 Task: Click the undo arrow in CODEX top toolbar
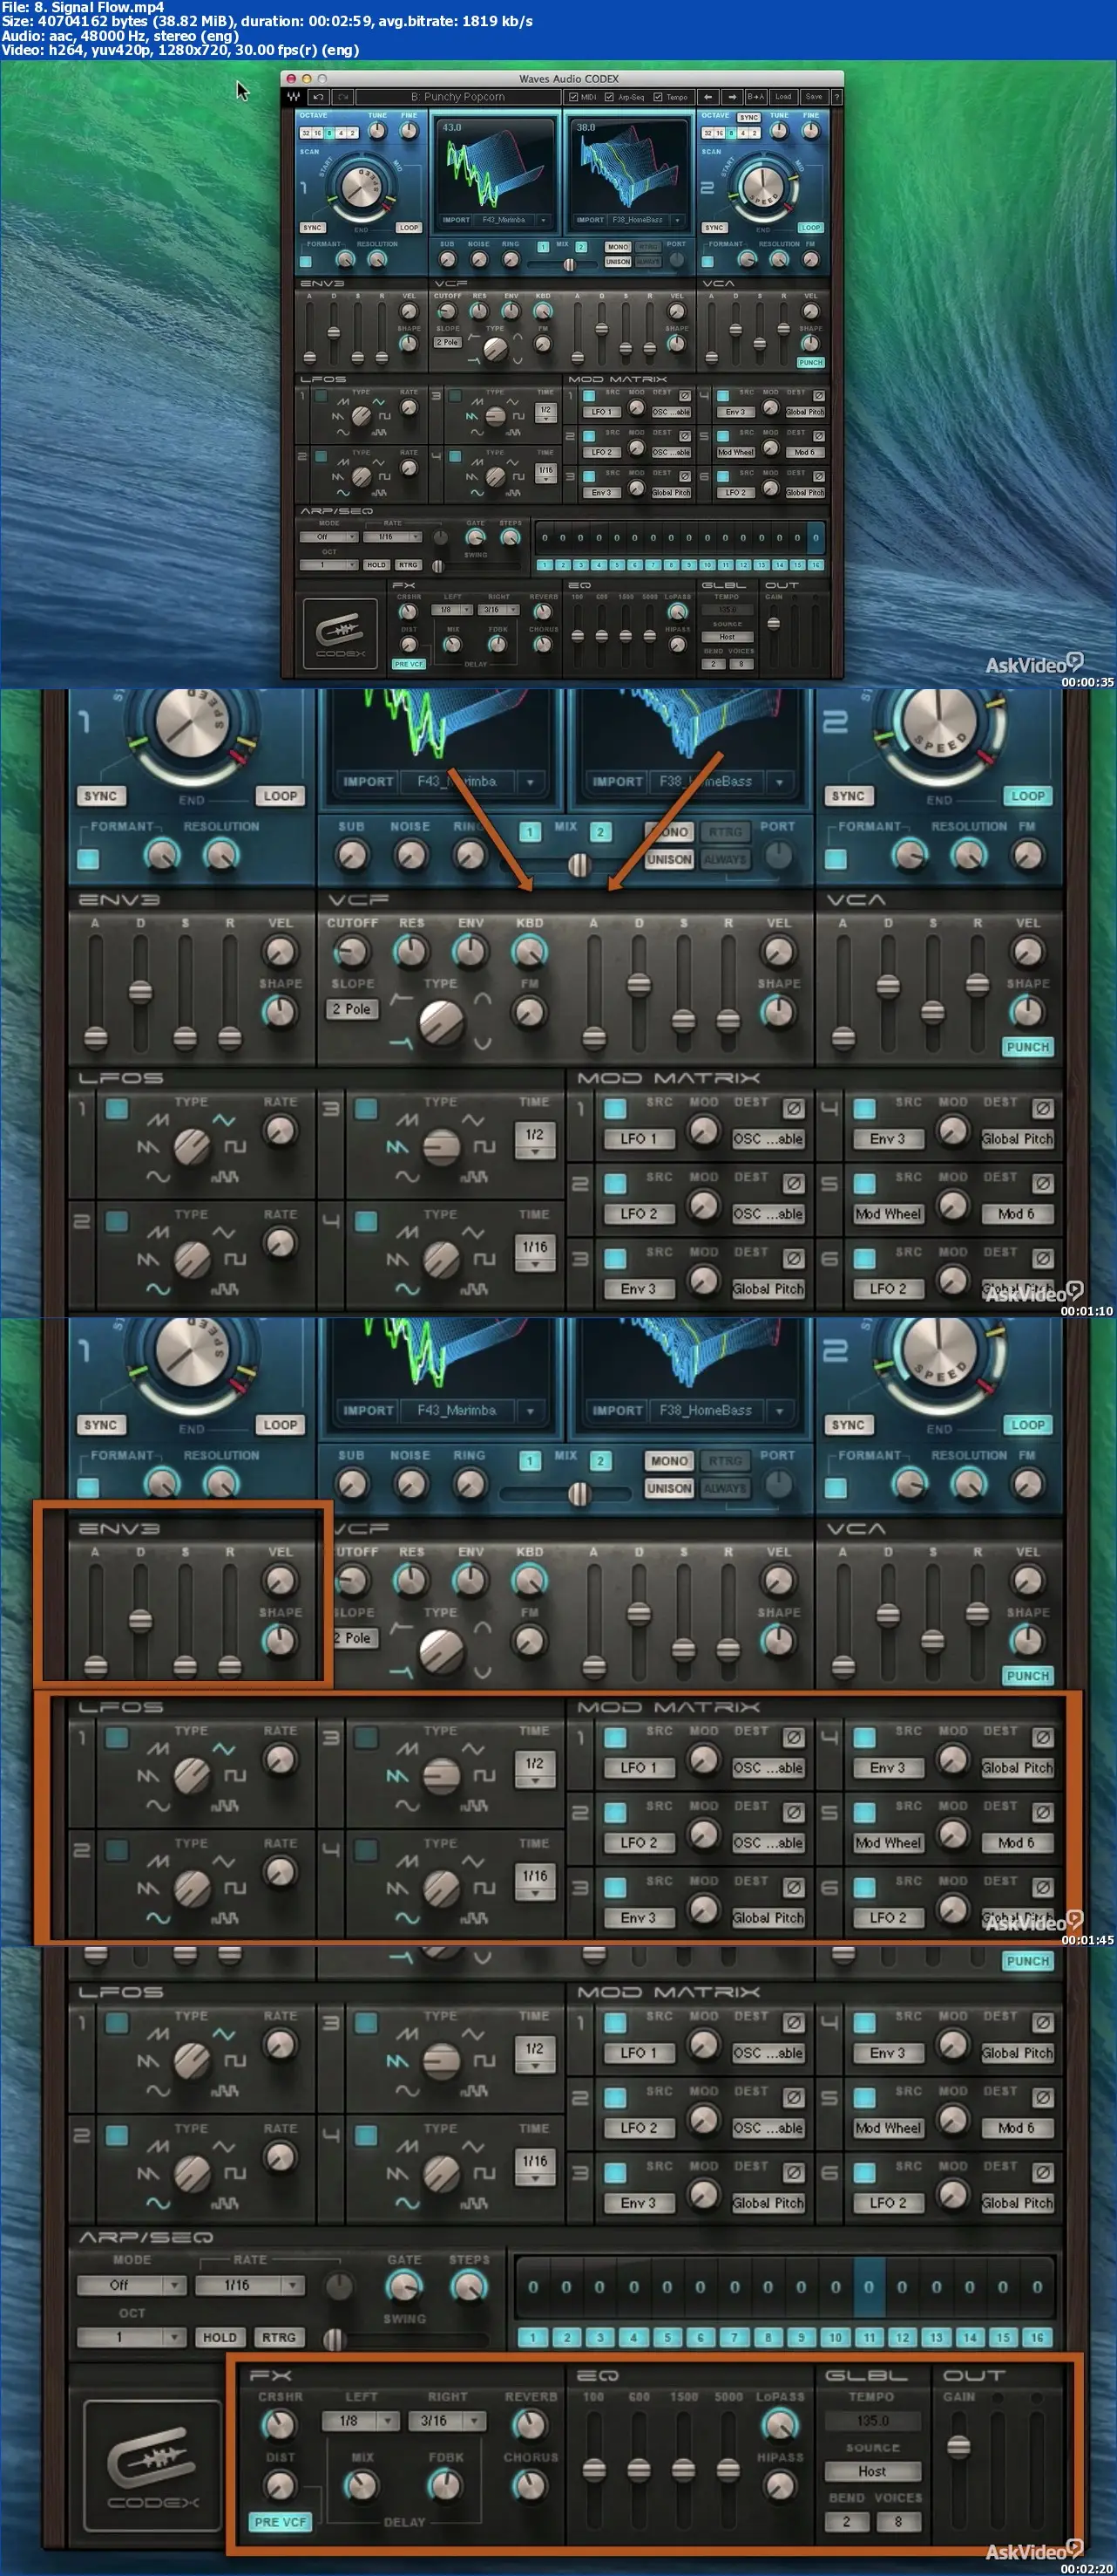point(318,97)
